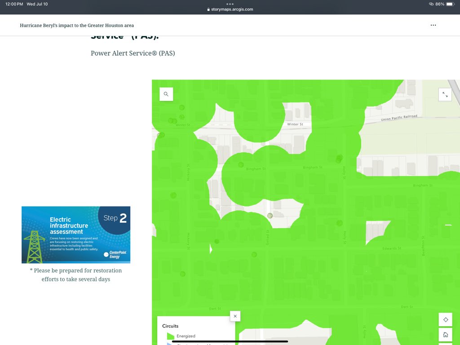Click the restoration efforts caption text
The height and width of the screenshot is (345, 460).
tap(75, 275)
